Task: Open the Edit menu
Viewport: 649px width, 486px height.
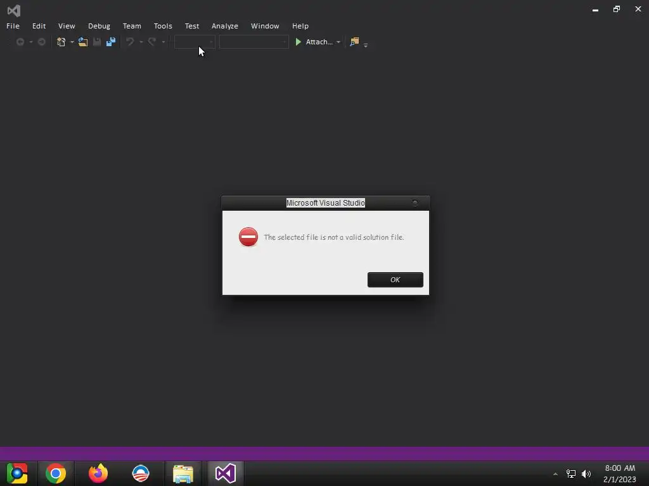Action: 39,26
